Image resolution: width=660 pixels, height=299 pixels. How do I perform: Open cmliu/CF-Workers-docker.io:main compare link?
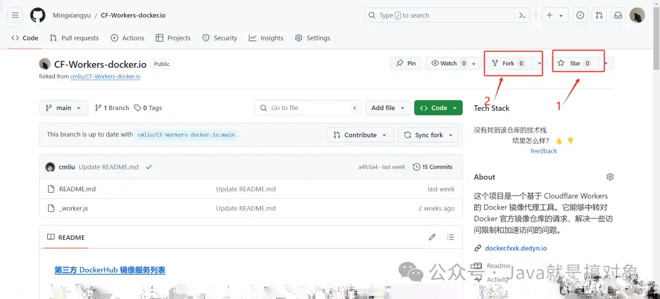[186, 135]
